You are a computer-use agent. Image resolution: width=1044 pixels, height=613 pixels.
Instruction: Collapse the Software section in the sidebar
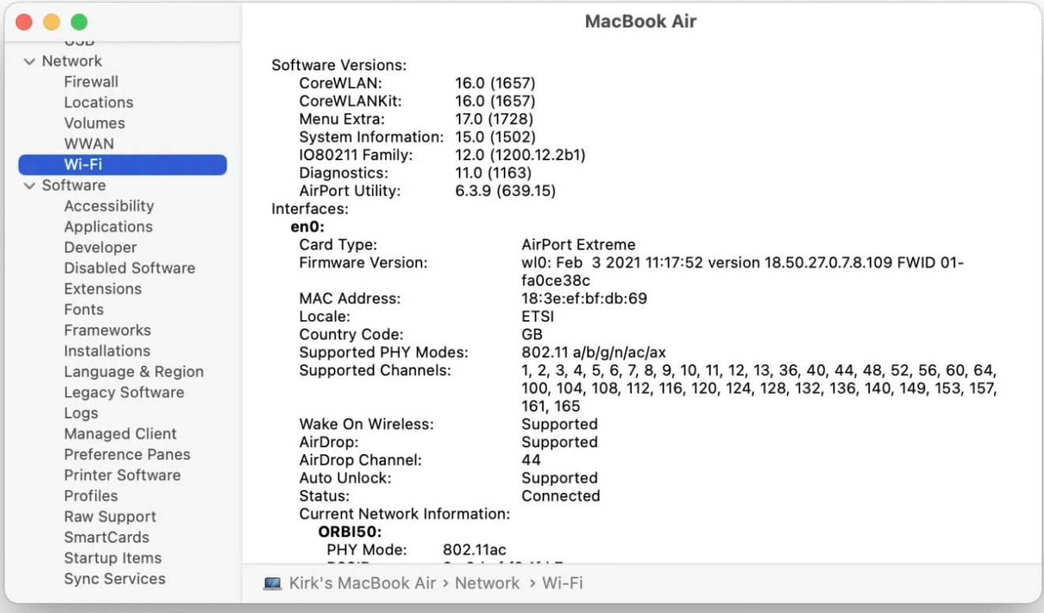click(29, 186)
